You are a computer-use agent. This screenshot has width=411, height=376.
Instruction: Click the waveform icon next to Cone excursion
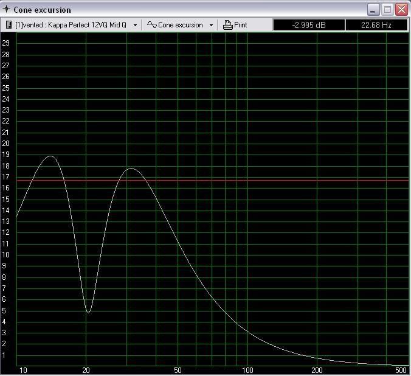click(152, 25)
